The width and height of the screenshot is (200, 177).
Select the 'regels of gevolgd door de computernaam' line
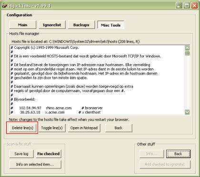pos(97,91)
